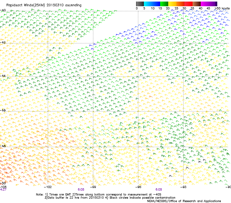Click the yellow 20-25 knots legend swatch
Viewport: 231px width, 203px height.
172,4
